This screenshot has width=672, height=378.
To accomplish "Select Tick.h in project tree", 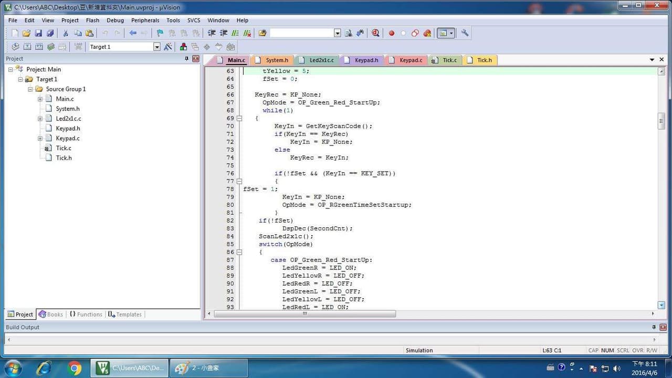I will 64,157.
